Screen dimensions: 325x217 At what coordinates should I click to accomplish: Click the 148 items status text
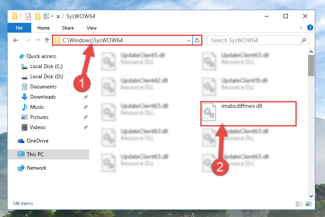pyautogui.click(x=23, y=203)
